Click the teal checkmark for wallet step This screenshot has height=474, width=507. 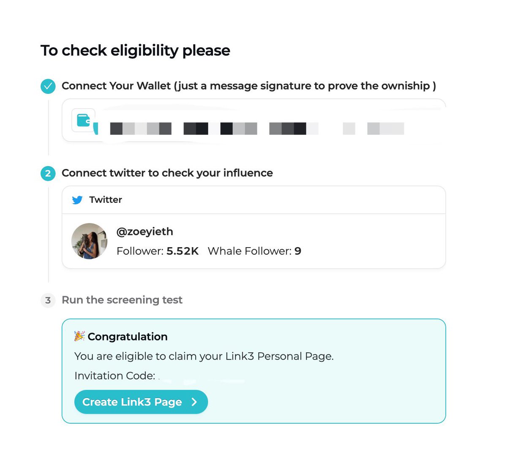pyautogui.click(x=48, y=86)
